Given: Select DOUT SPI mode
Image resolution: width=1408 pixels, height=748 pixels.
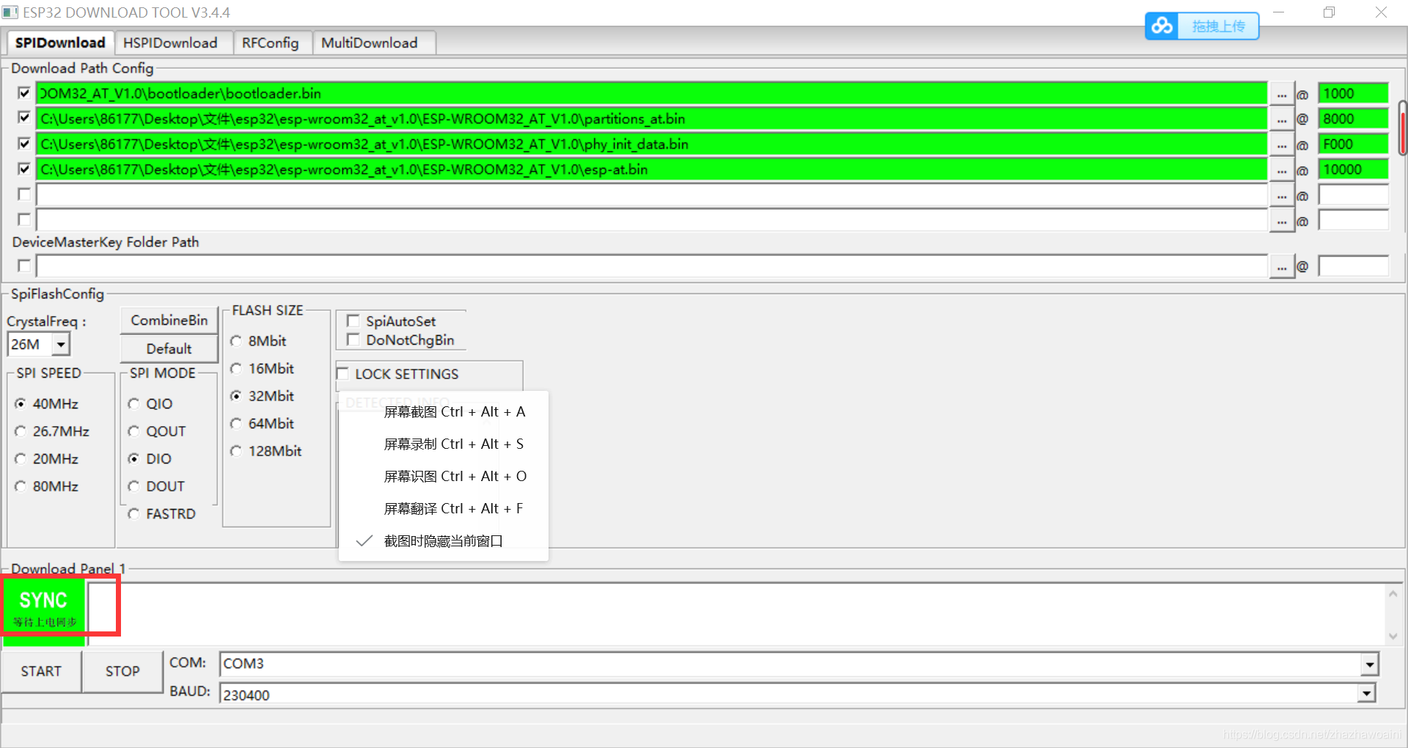Looking at the screenshot, I should tap(133, 486).
